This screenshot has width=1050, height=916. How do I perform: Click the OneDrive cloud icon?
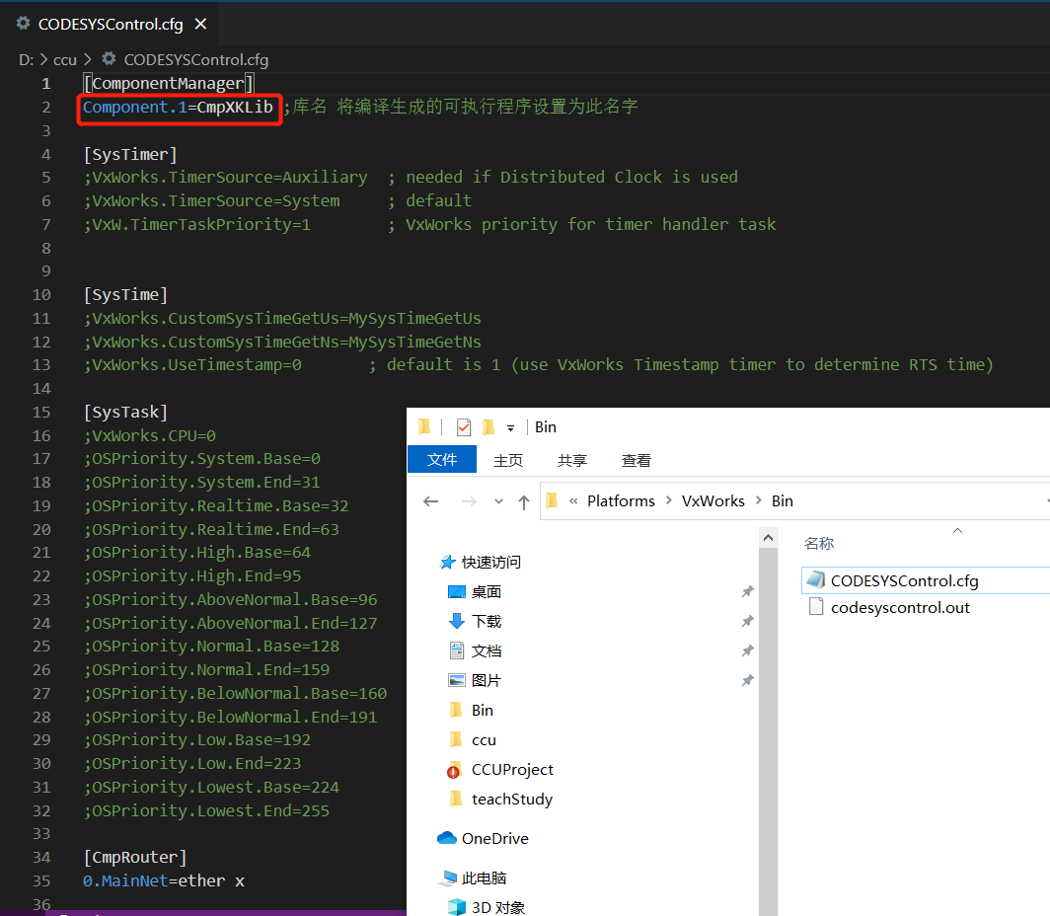447,838
